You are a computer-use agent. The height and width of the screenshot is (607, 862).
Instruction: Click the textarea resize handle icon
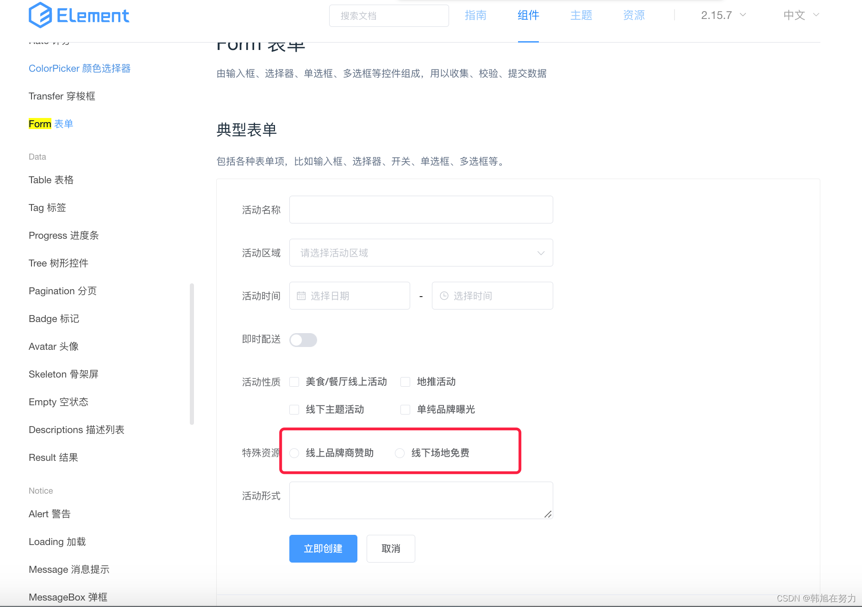(x=548, y=514)
